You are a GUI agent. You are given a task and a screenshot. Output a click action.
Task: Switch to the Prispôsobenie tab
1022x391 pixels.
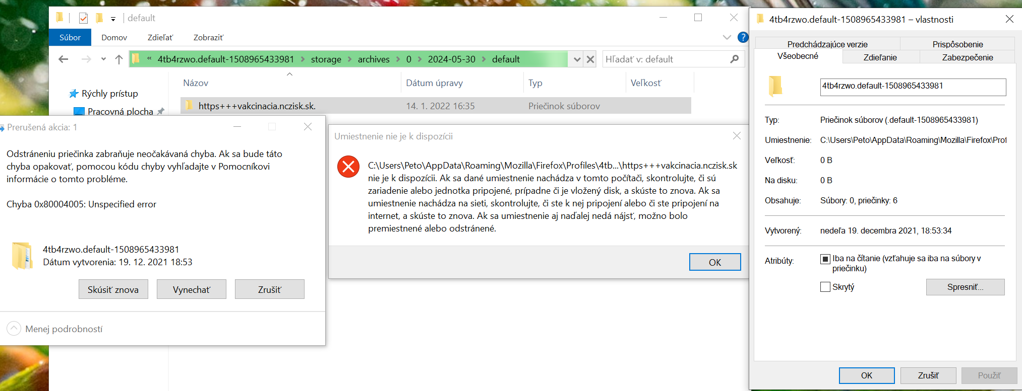[x=957, y=44]
